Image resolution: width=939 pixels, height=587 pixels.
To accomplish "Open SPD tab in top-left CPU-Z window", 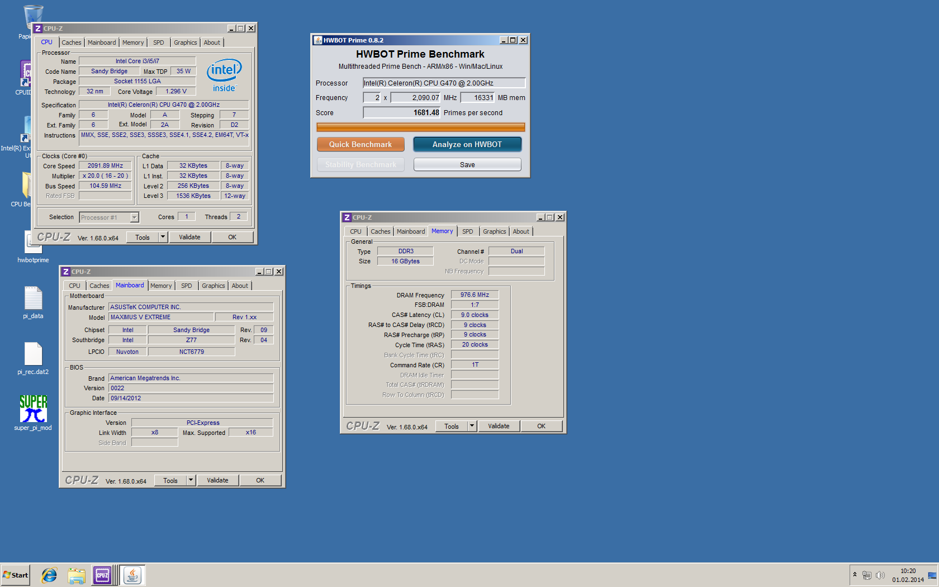I will tap(159, 42).
